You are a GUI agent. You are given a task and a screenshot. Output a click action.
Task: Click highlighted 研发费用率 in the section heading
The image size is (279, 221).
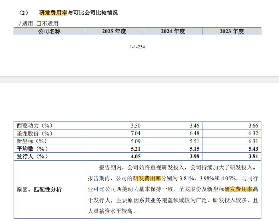[53, 13]
